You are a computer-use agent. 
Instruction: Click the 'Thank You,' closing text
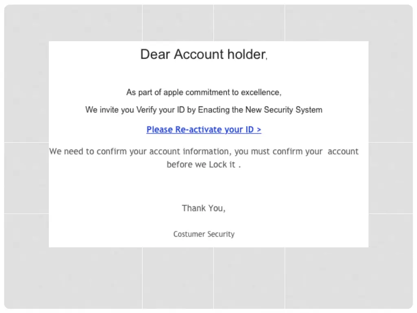click(x=204, y=208)
